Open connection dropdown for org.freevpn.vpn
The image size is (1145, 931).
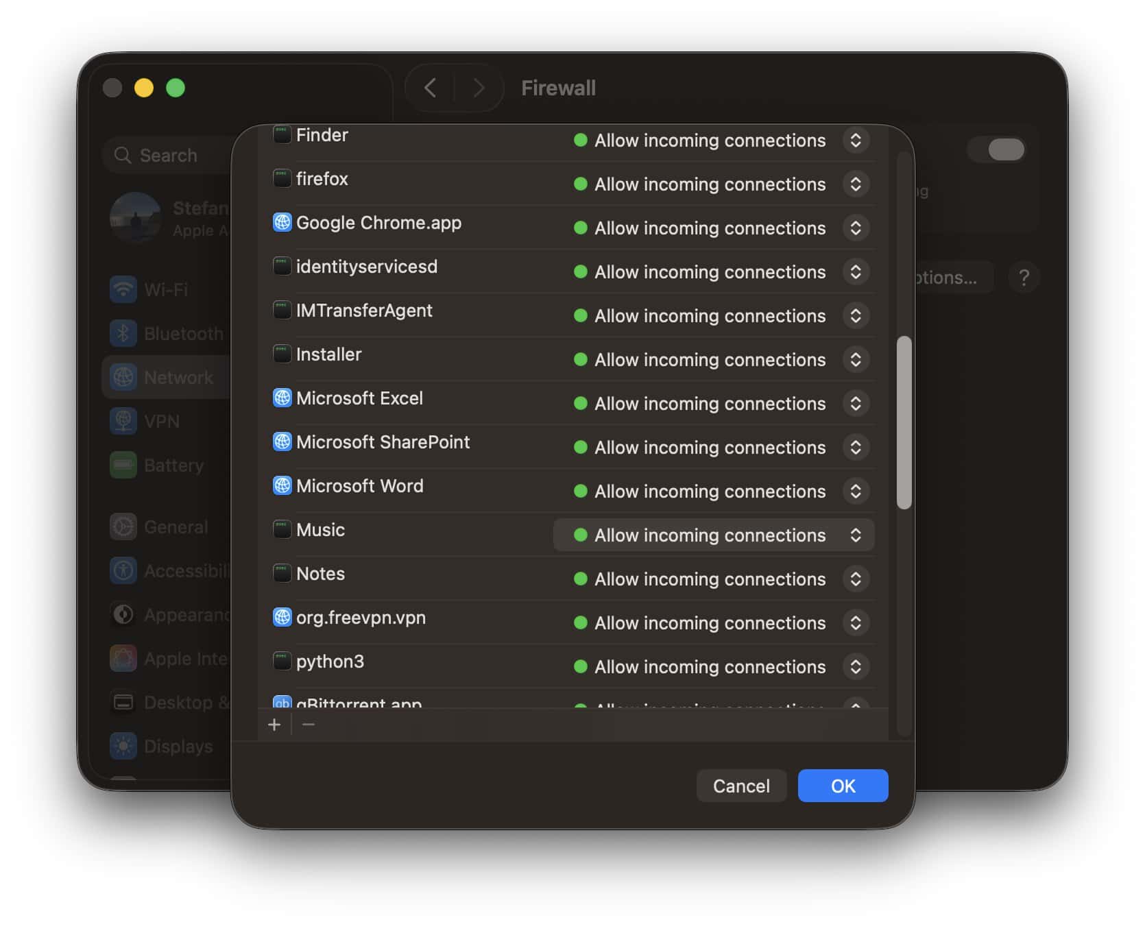coord(856,622)
